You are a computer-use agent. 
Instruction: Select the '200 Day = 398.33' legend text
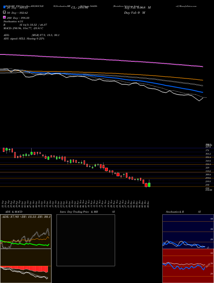coord(18,18)
